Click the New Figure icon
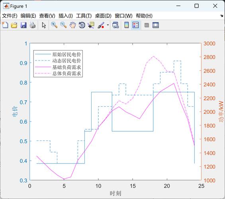225x199 pixels. 5,25
